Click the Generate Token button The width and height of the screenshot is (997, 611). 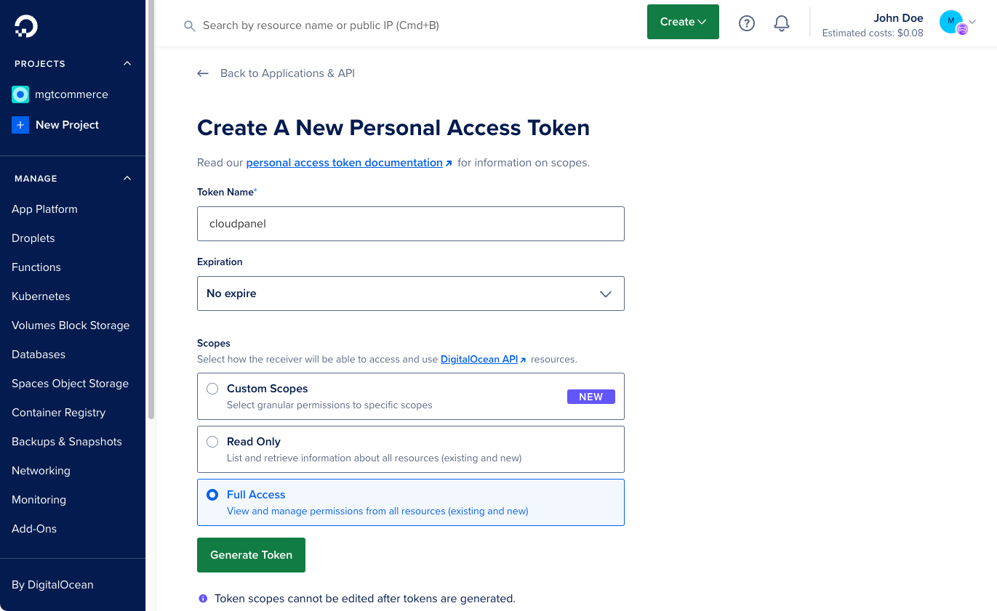(x=251, y=555)
